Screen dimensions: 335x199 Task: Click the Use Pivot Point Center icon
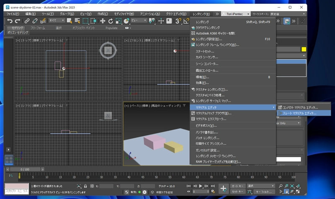(x=152, y=21)
